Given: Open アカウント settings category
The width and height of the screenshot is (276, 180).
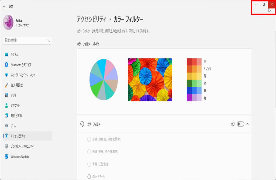Looking at the screenshot, I should click(15, 106).
